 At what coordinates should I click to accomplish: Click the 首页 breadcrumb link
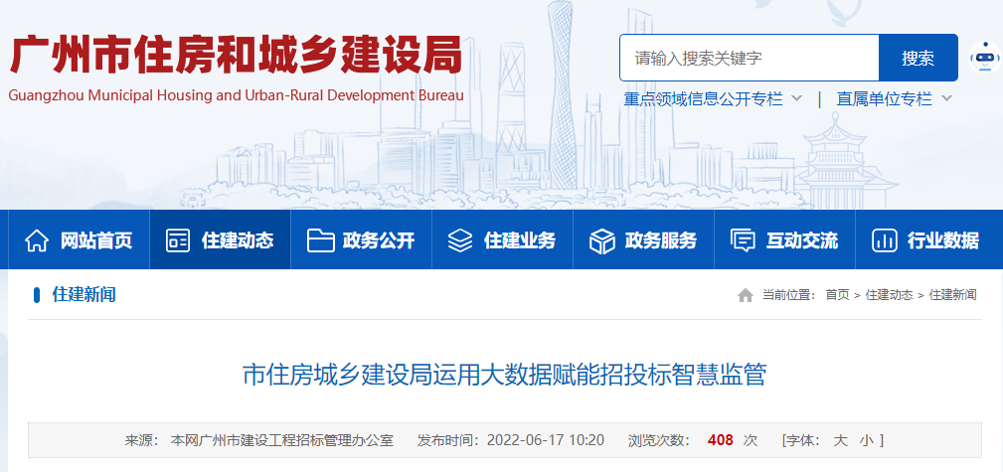(x=837, y=295)
